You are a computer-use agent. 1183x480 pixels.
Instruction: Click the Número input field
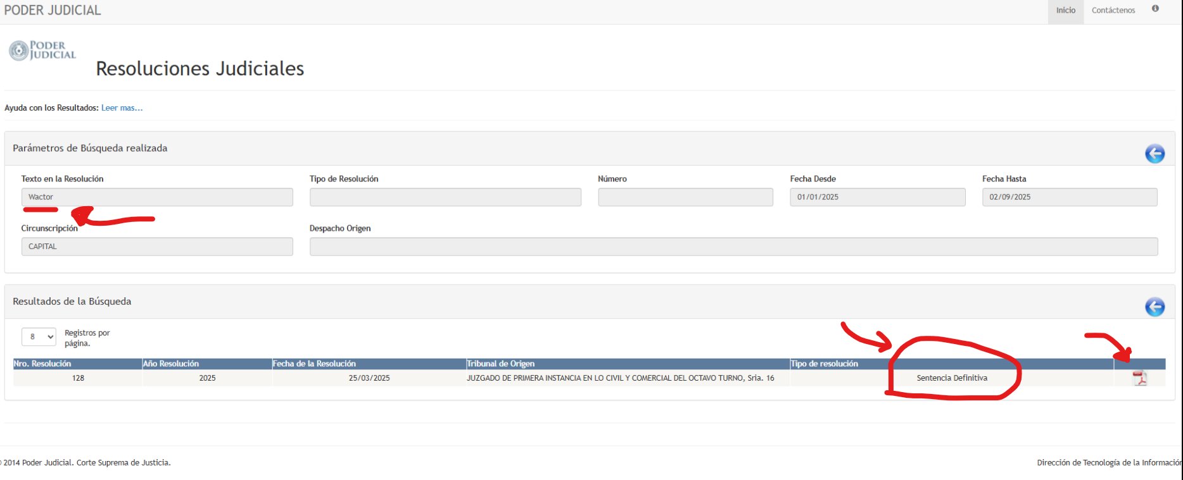pyautogui.click(x=685, y=197)
